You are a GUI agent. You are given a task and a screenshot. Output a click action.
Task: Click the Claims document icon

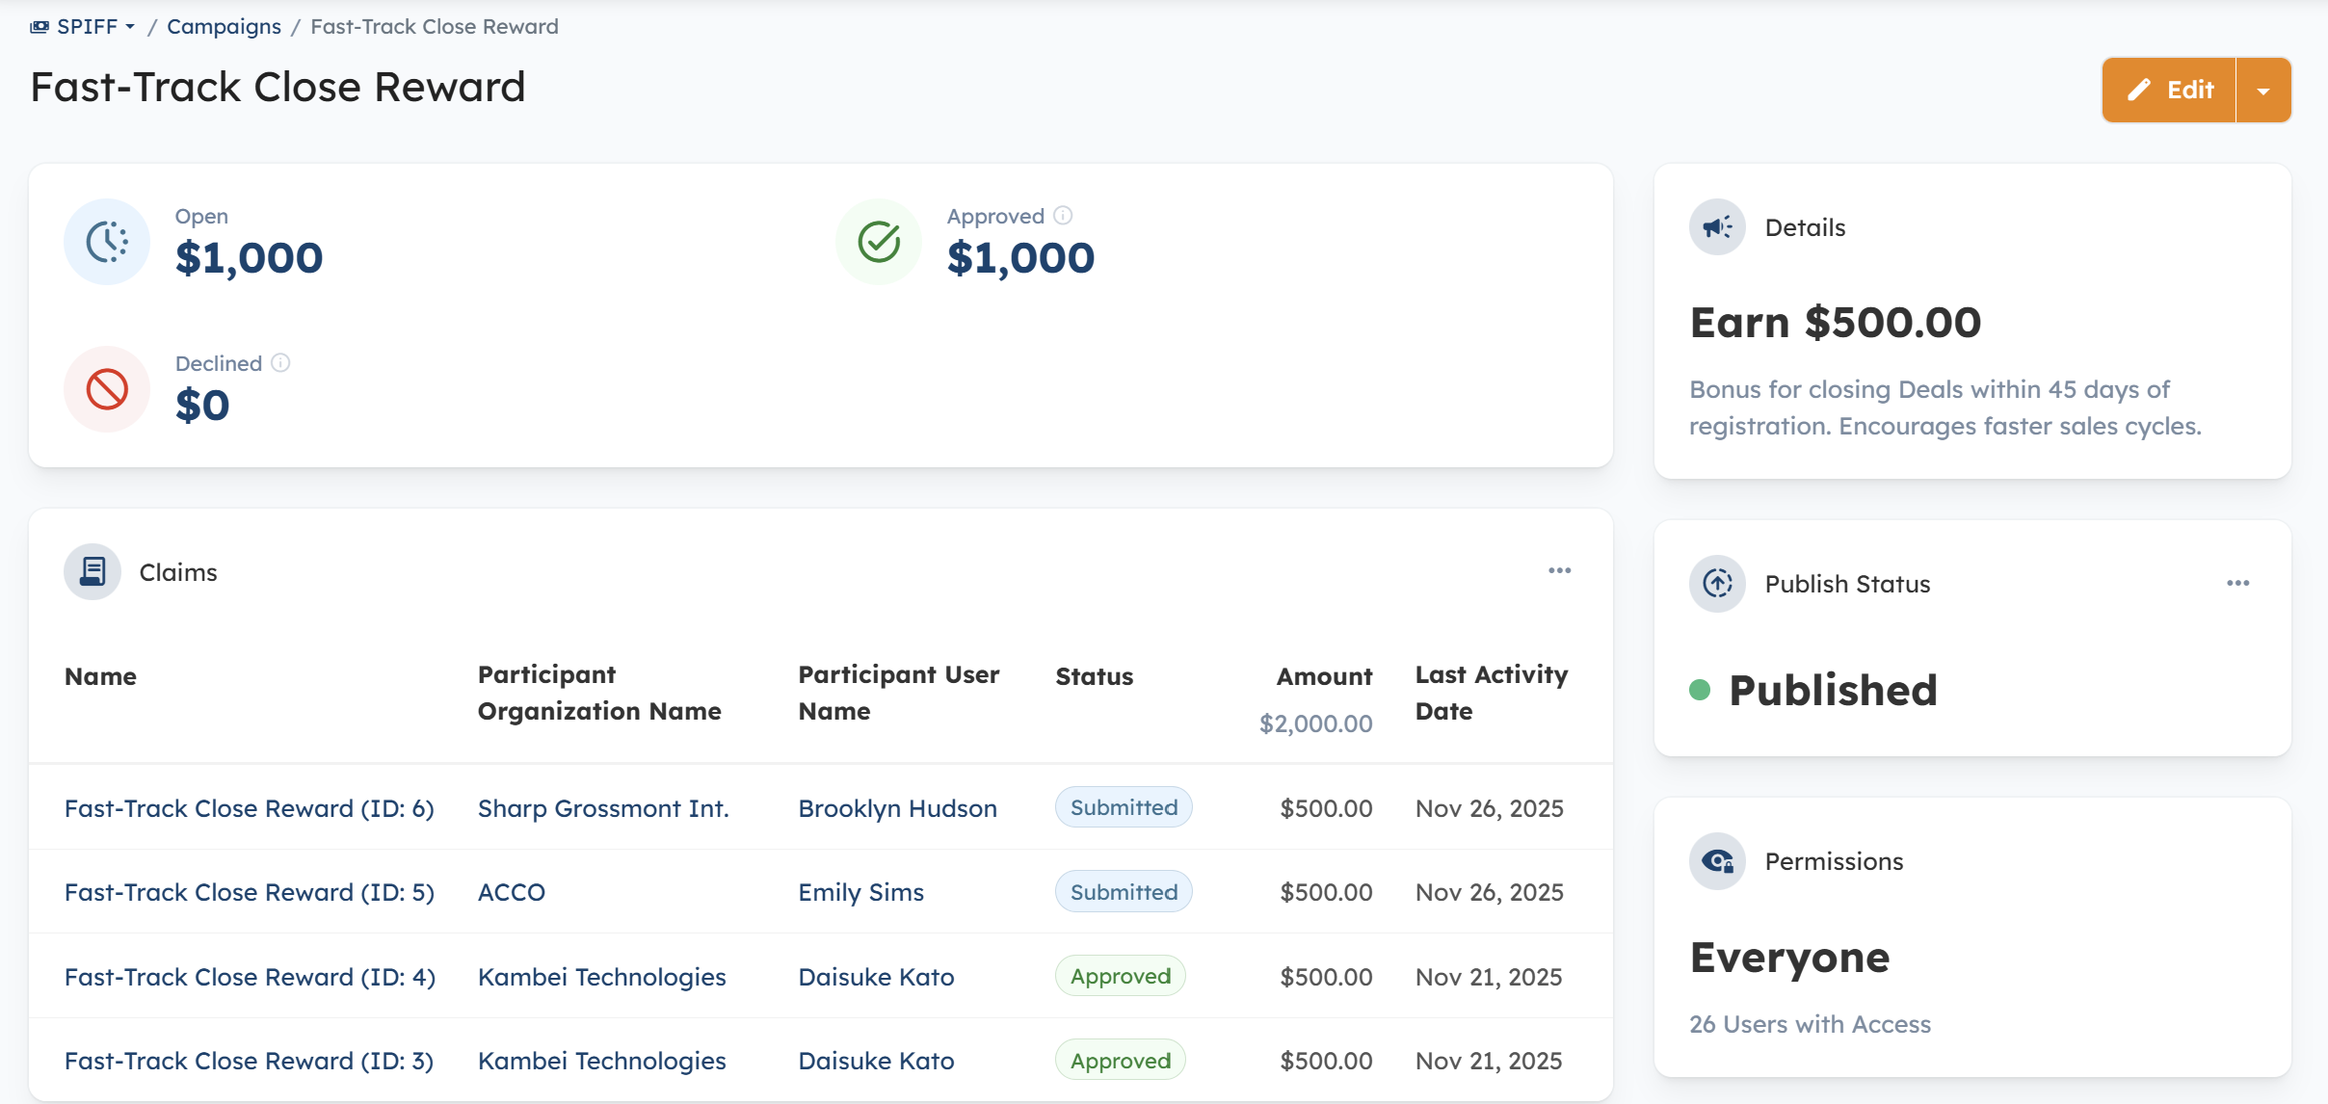(93, 572)
